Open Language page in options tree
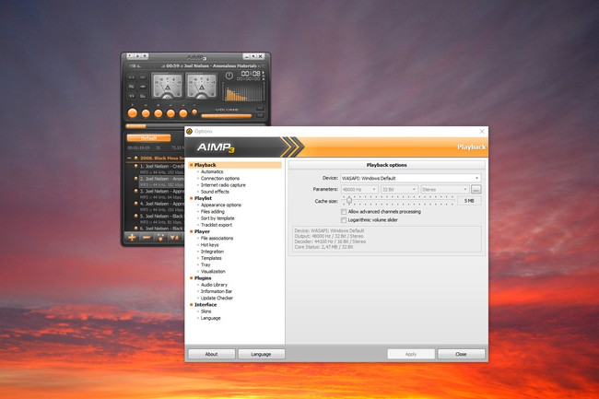 (x=210, y=318)
